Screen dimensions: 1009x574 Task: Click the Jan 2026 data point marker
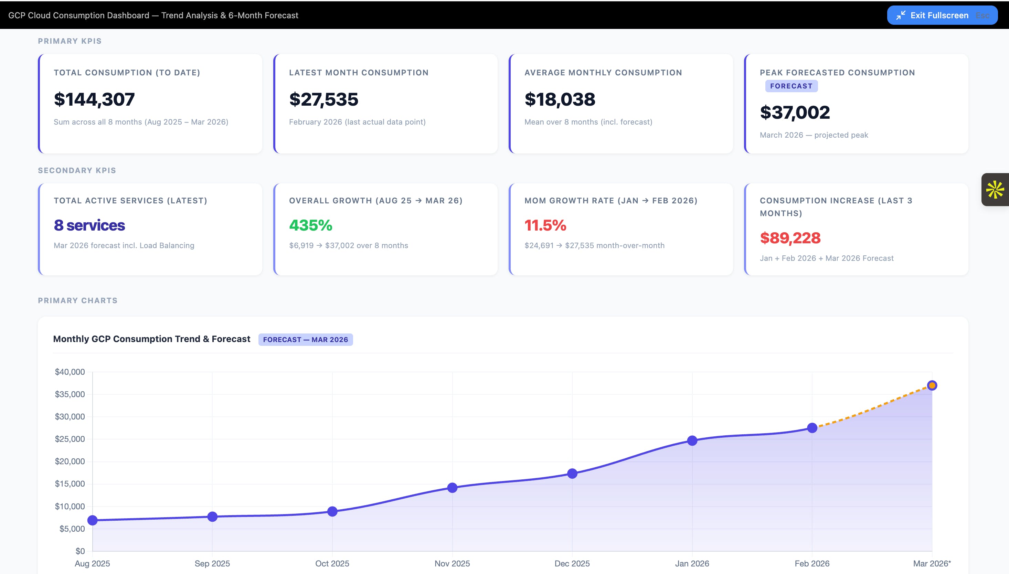(x=692, y=440)
